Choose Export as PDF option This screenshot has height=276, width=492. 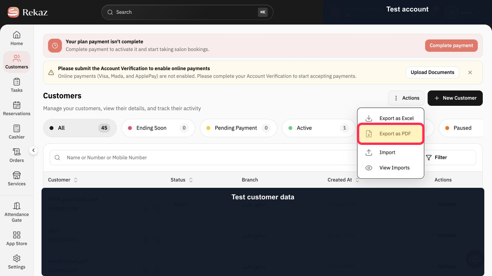point(391,134)
